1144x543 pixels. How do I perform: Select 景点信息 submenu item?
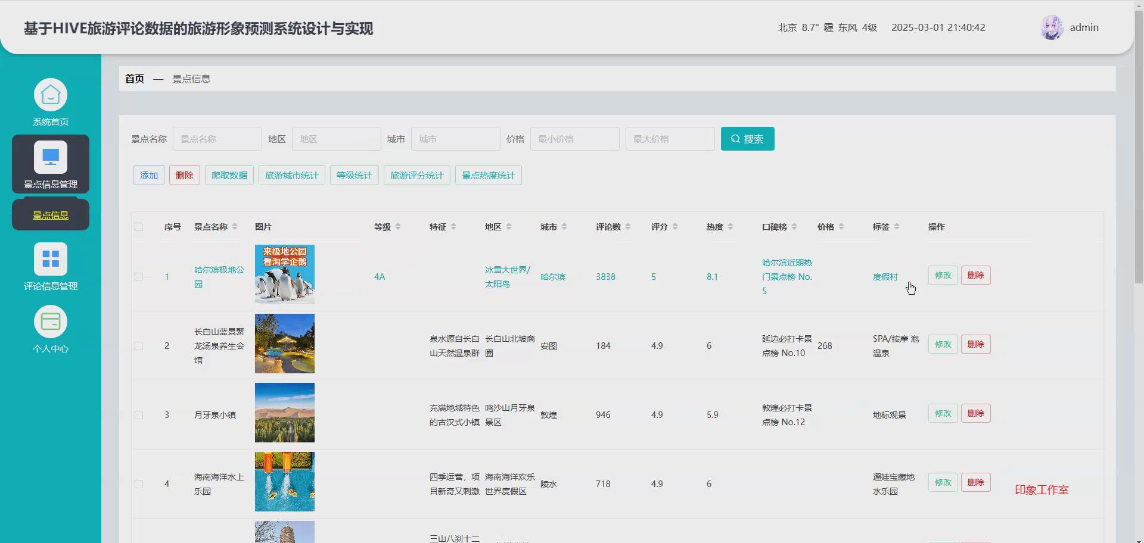50,214
